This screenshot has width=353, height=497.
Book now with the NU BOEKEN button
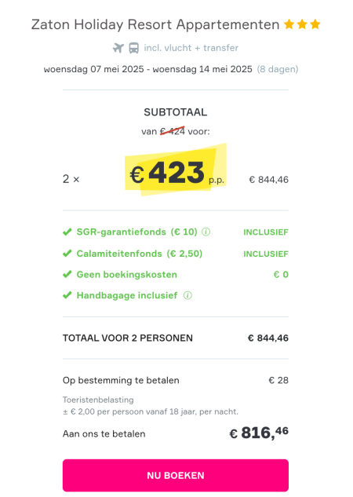click(176, 475)
